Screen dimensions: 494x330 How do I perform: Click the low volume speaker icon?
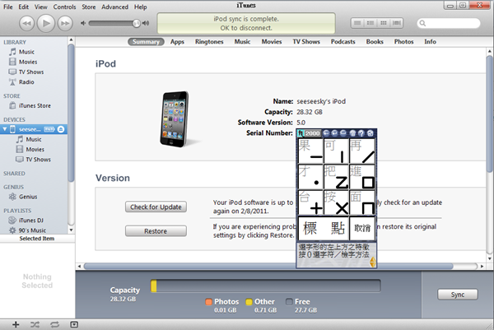tap(83, 23)
